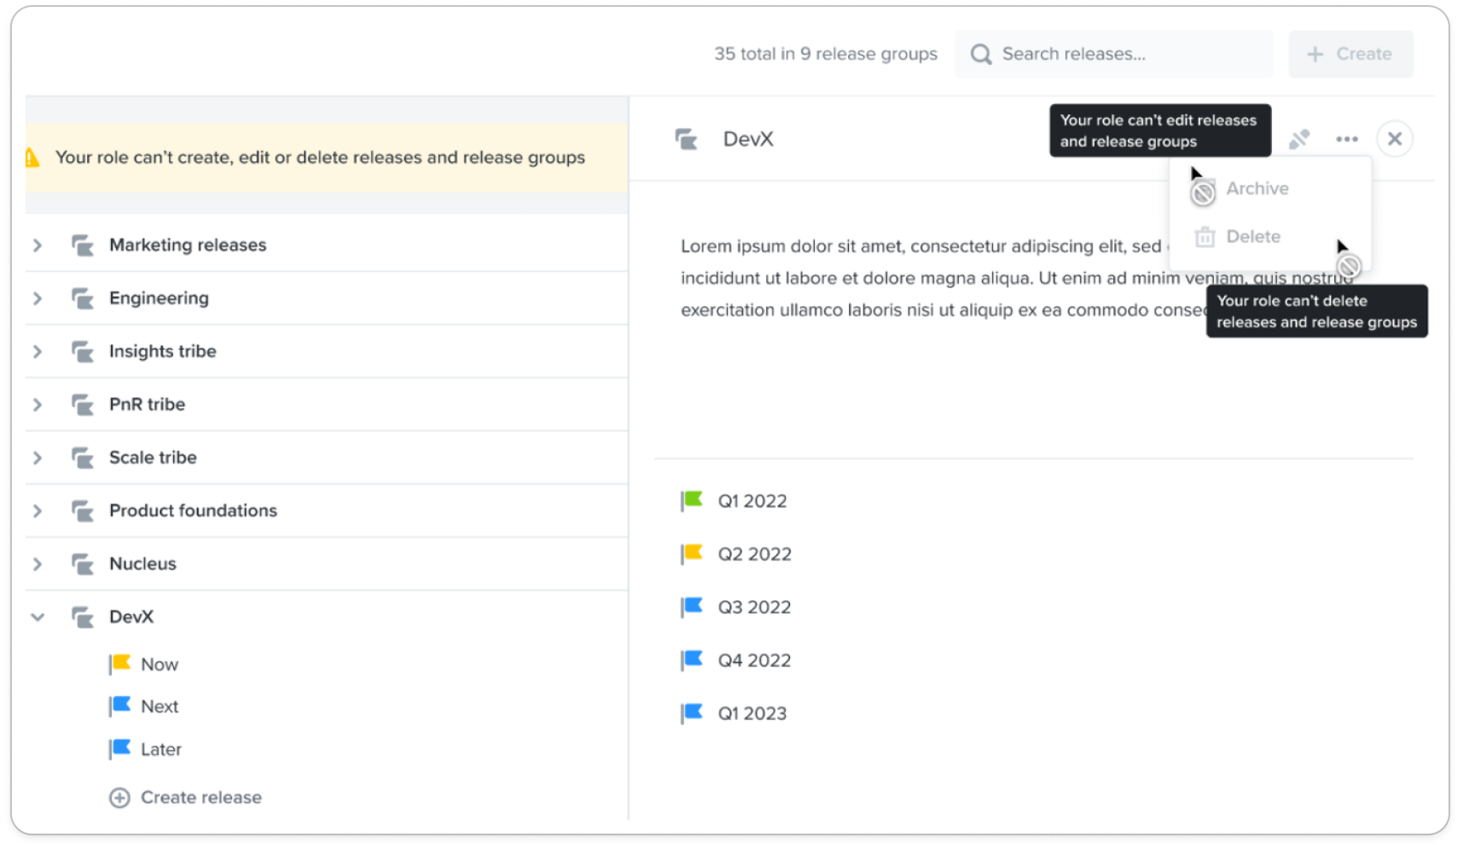This screenshot has height=848, width=1458.
Task: Expand the Engineering release group
Action: point(38,299)
